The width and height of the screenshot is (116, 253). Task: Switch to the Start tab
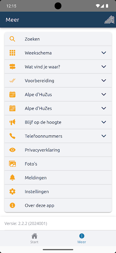point(34,238)
